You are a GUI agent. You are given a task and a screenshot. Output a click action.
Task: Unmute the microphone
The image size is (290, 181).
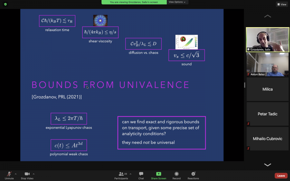click(x=9, y=174)
